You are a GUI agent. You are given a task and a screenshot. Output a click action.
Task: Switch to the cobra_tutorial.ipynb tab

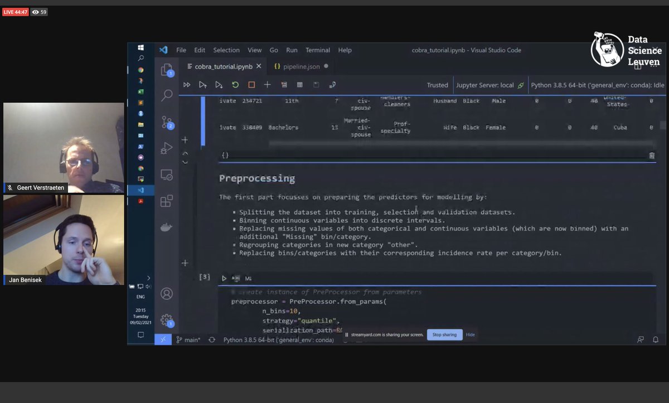tap(224, 66)
